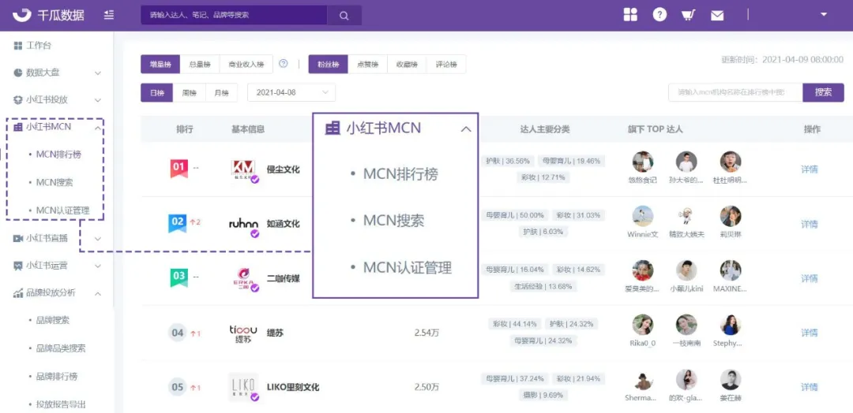Expand 小红书运营 with its chevron arrow

(x=98, y=266)
